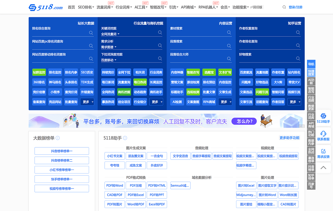Click the 登录/注册 link
The height and width of the screenshot is (211, 333).
click(x=296, y=7)
